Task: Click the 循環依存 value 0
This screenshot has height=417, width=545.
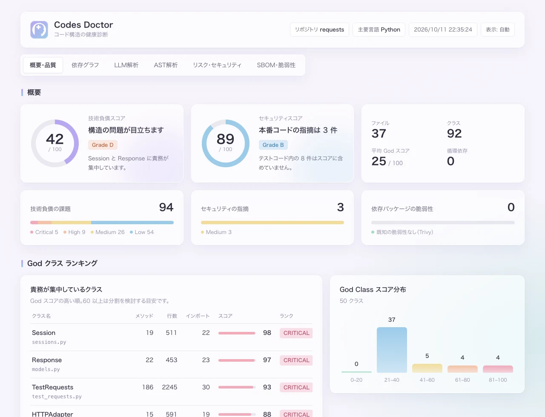Action: tap(450, 161)
